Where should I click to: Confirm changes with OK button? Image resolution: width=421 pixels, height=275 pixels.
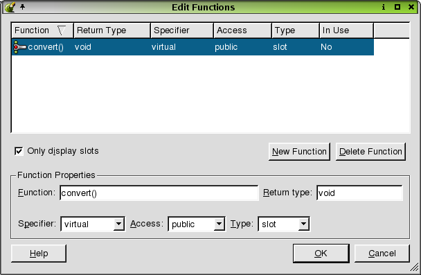pos(321,254)
